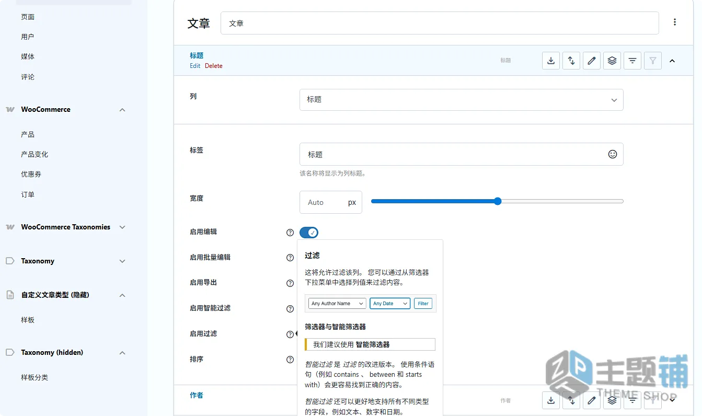This screenshot has height=416, width=702.
Task: Click the tag icon beside Taxonomy (hidden)
Action: coord(10,352)
